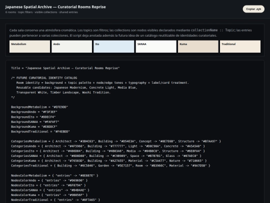This screenshot has height=203, width=270.
Task: Click the CategoriesAndo line
Action: point(108,146)
